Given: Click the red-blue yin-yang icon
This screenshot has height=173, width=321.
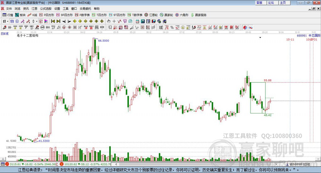Looking at the screenshot, I should [x=245, y=27].
